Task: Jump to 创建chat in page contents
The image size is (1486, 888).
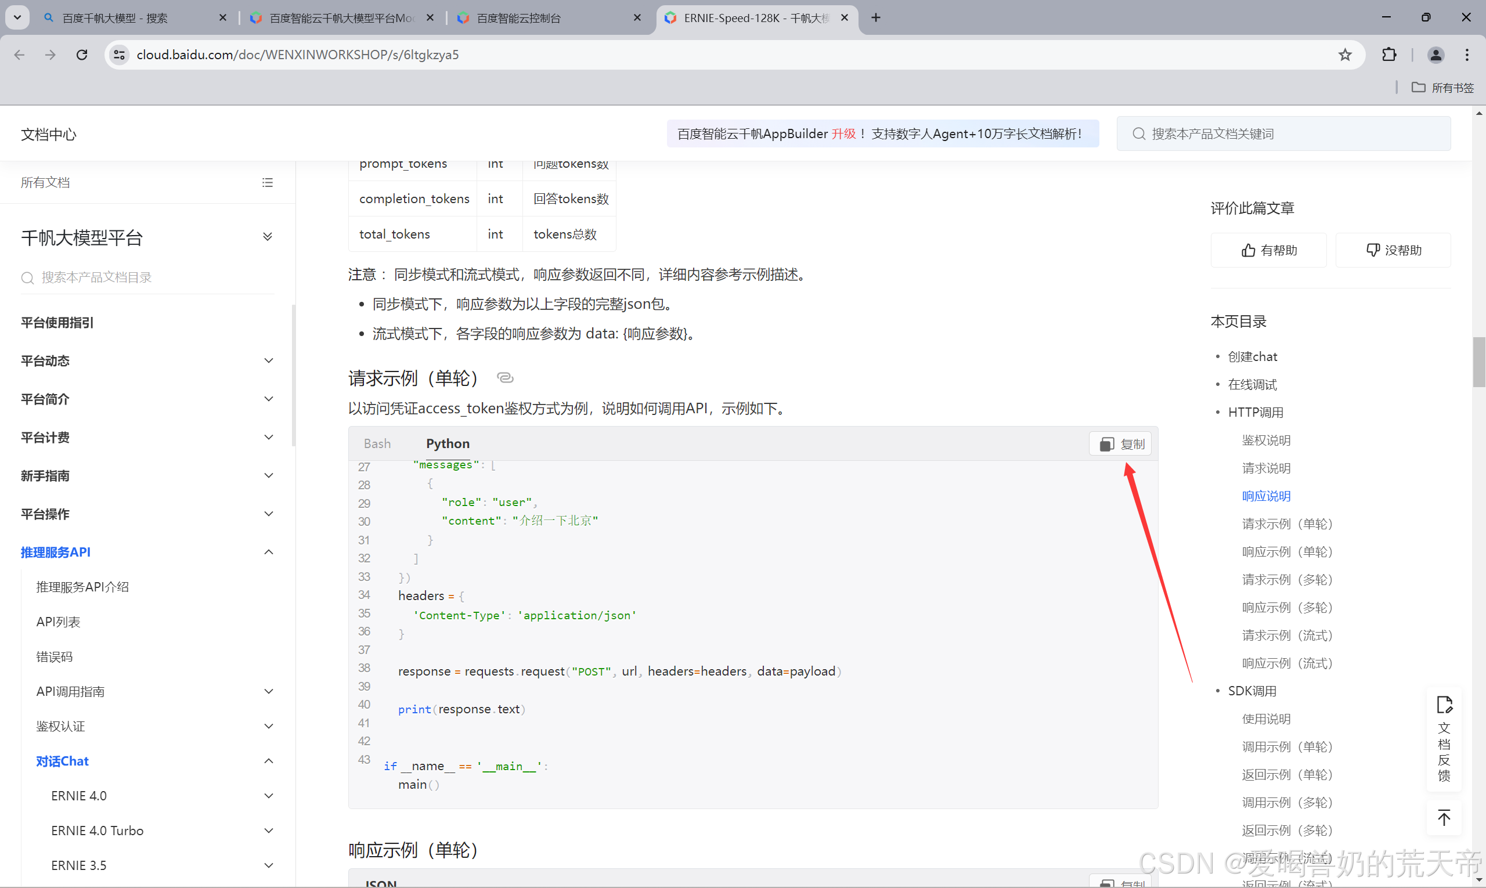Action: point(1252,356)
